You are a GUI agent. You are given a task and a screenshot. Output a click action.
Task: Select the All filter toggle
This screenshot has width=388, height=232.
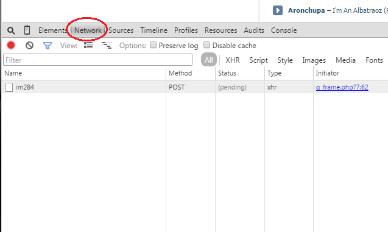coord(208,60)
